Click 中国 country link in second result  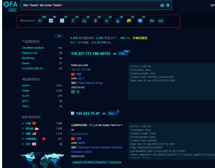pyautogui.click(x=79, y=139)
